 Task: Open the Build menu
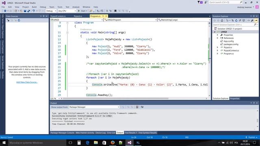pyautogui.click(x=34, y=7)
